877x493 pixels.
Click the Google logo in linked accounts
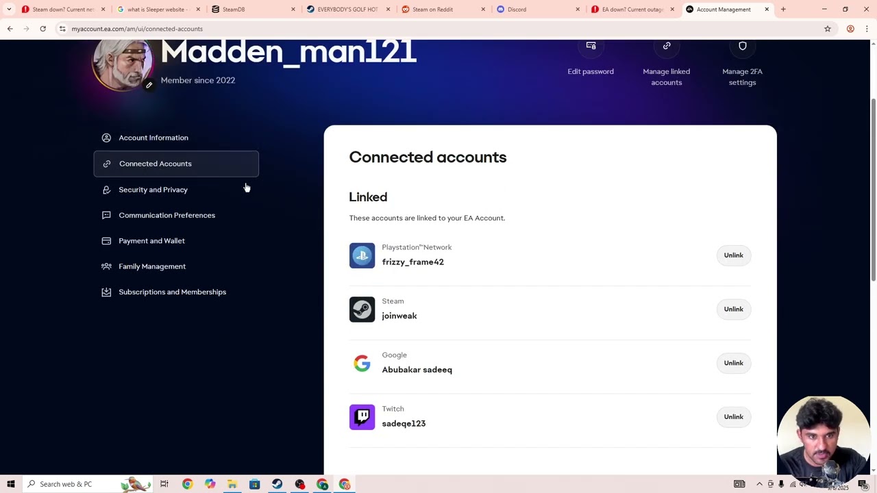pos(362,363)
